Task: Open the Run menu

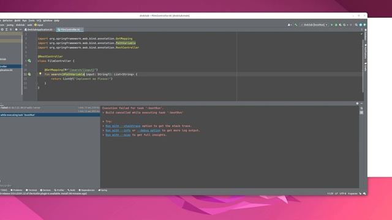Action: coord(24,21)
